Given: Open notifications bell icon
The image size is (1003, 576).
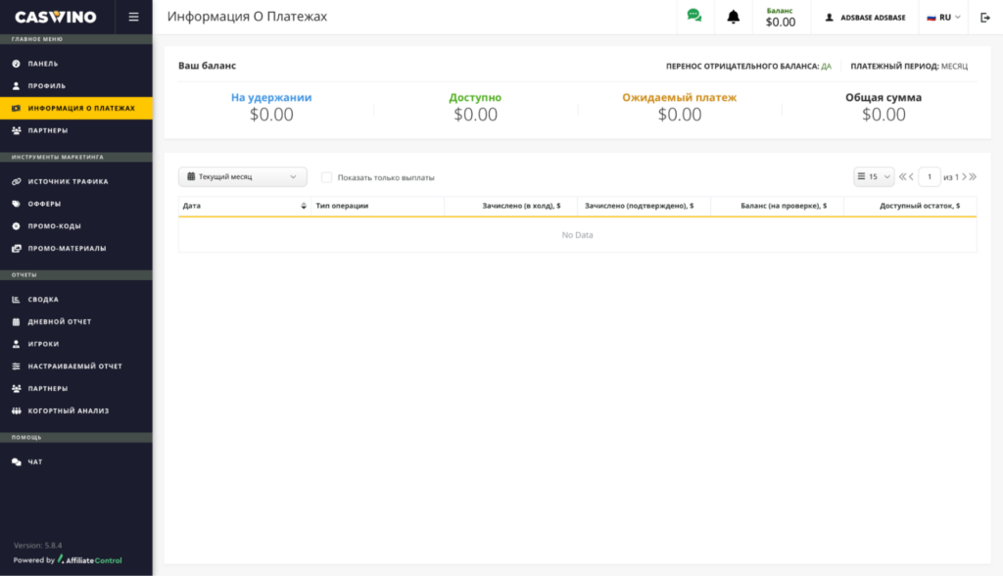Looking at the screenshot, I should (733, 18).
